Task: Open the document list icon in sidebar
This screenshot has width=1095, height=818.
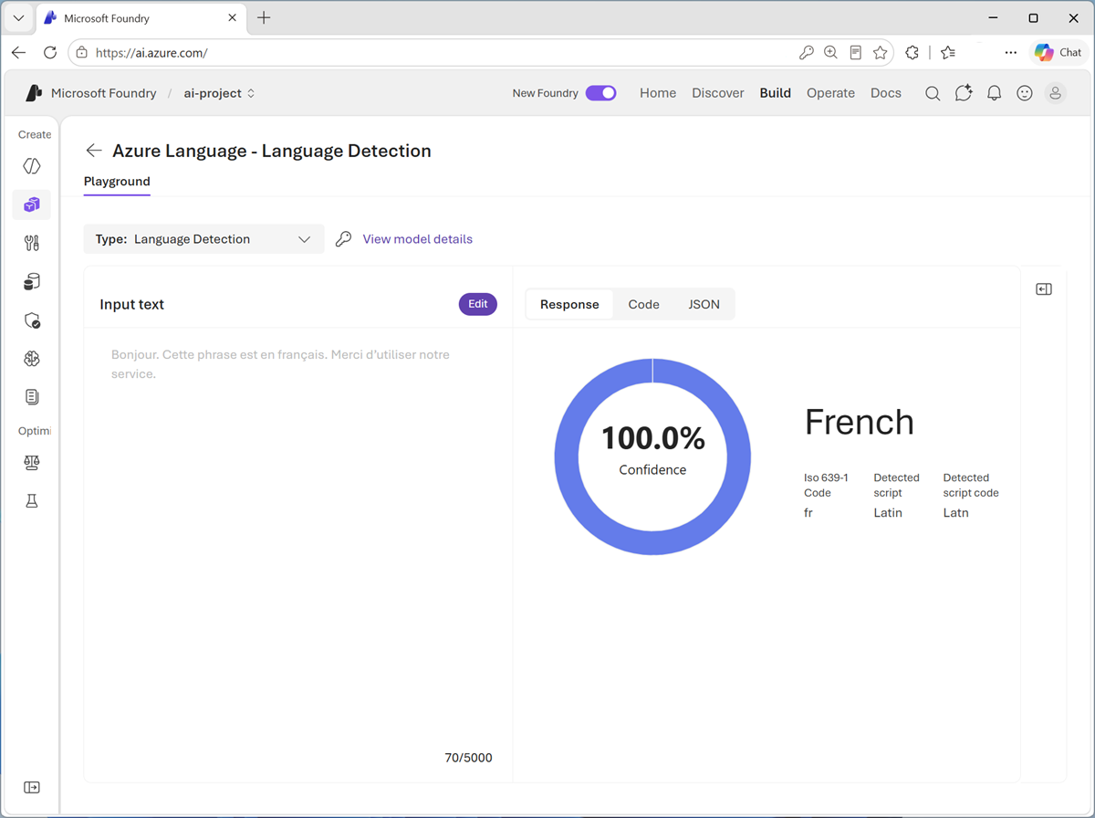Action: [32, 397]
